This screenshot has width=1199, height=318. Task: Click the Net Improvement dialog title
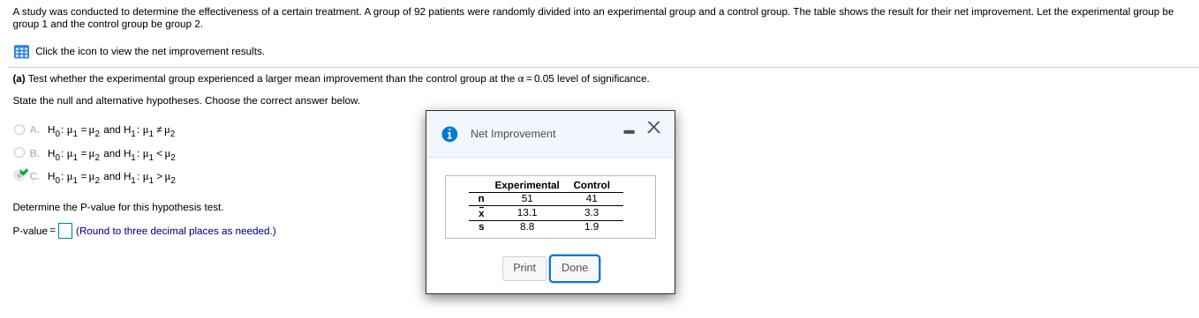[513, 134]
